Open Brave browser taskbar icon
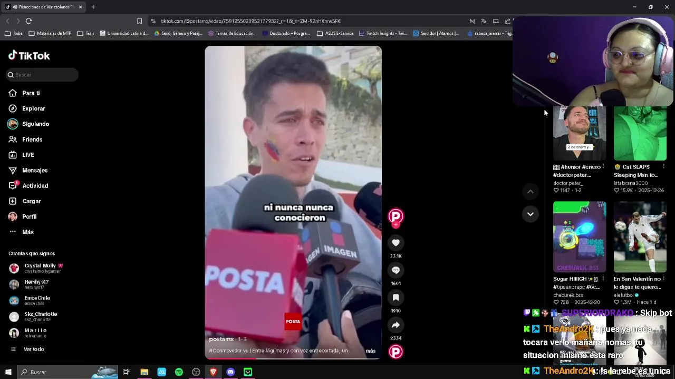 (213, 372)
